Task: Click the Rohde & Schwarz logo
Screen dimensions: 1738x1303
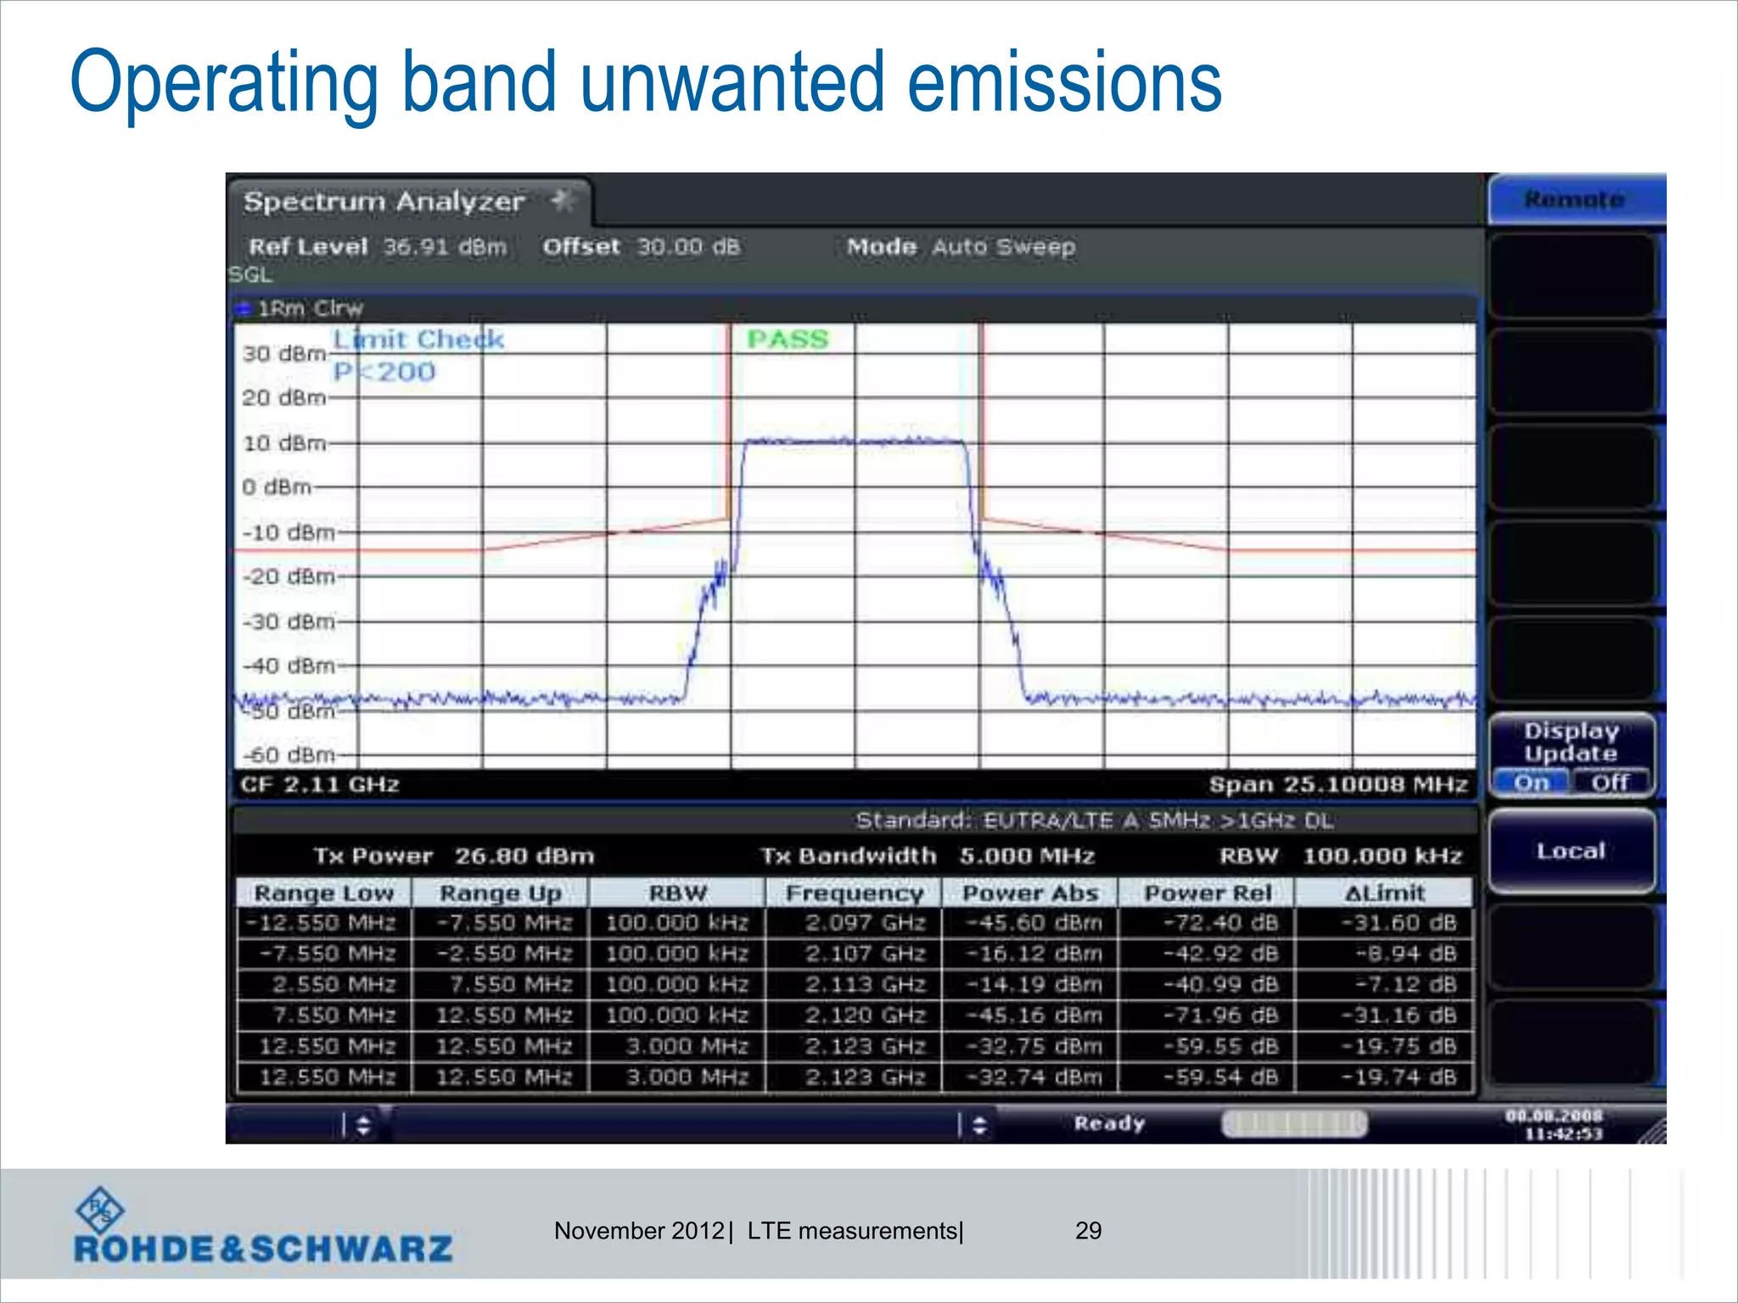Action: pos(263,1226)
